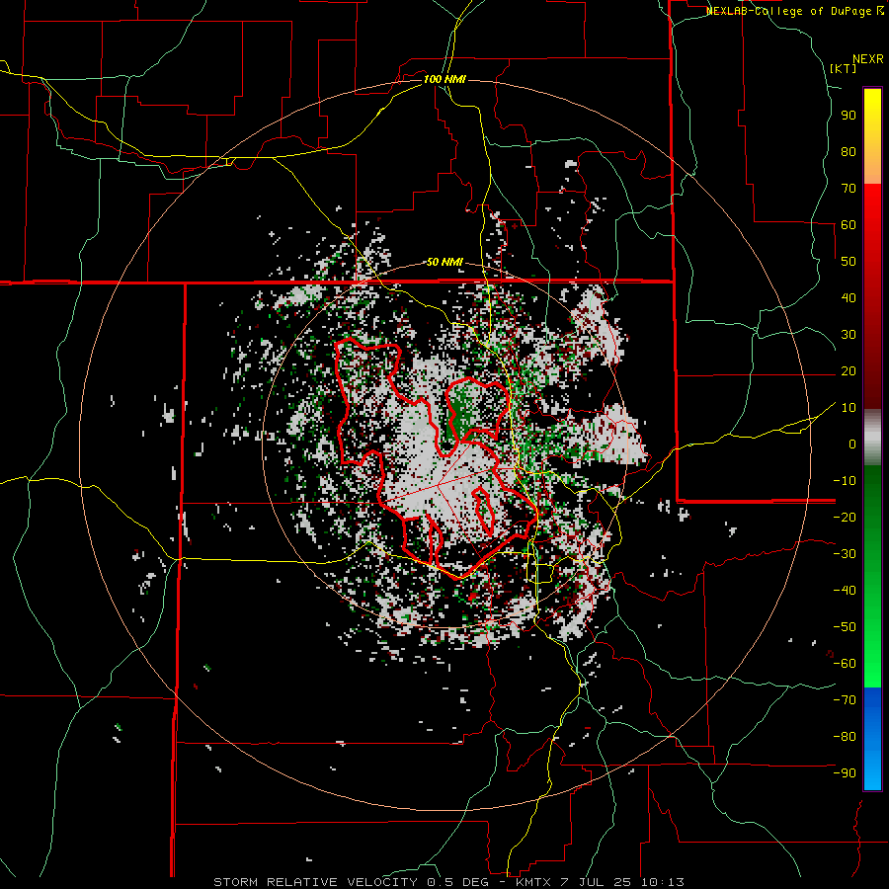Click the -90 value on velocity scale

click(x=845, y=773)
